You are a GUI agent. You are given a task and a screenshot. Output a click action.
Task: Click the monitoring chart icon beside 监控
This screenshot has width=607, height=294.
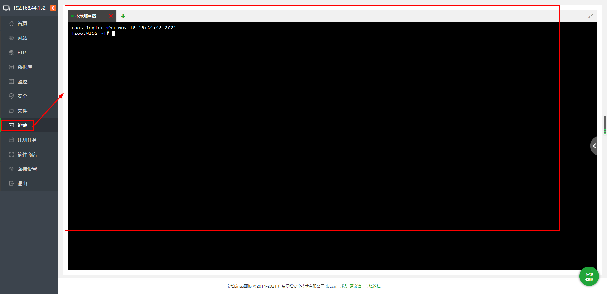11,82
